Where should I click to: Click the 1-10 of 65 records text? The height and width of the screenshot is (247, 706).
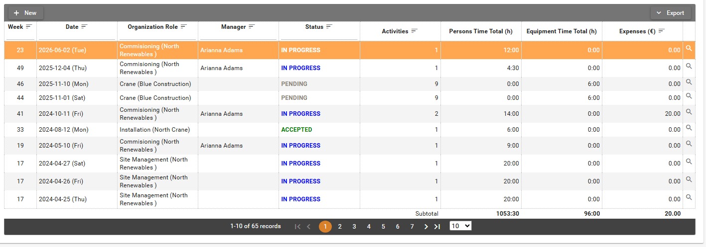click(256, 226)
